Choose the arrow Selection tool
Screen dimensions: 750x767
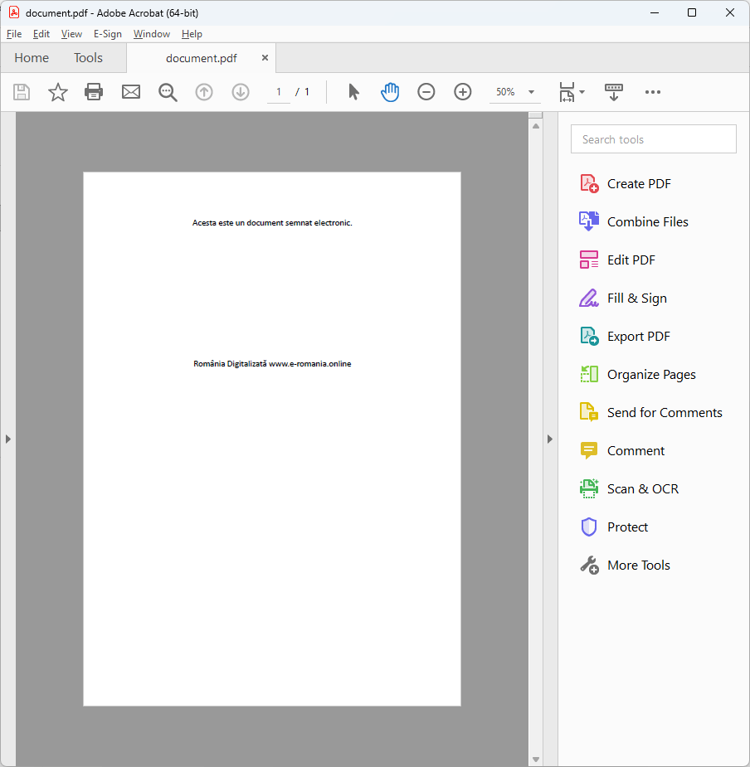click(x=353, y=92)
